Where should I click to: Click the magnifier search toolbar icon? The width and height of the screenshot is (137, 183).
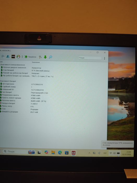coord(50,57)
